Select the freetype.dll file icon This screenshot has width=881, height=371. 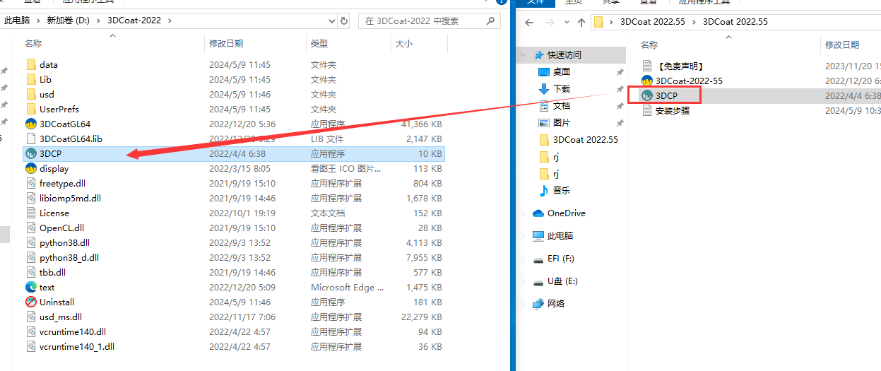30,183
